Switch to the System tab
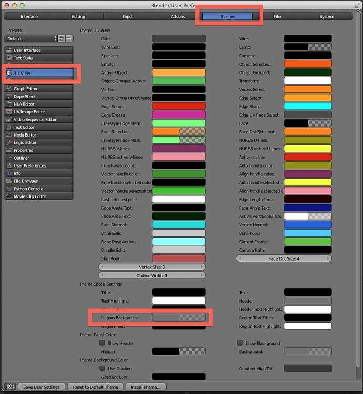Viewport: 363px width, 394px height. pyautogui.click(x=327, y=16)
